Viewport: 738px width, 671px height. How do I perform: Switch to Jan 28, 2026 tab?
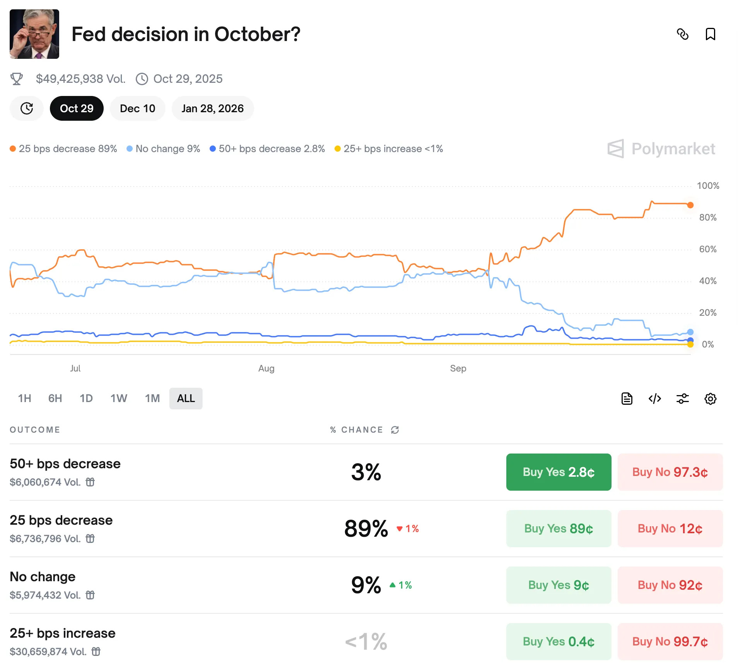coord(212,108)
